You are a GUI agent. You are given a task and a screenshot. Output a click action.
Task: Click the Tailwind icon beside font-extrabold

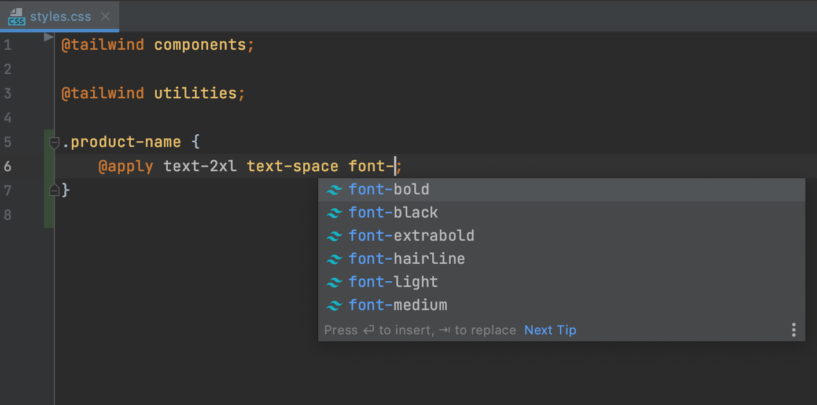(335, 235)
